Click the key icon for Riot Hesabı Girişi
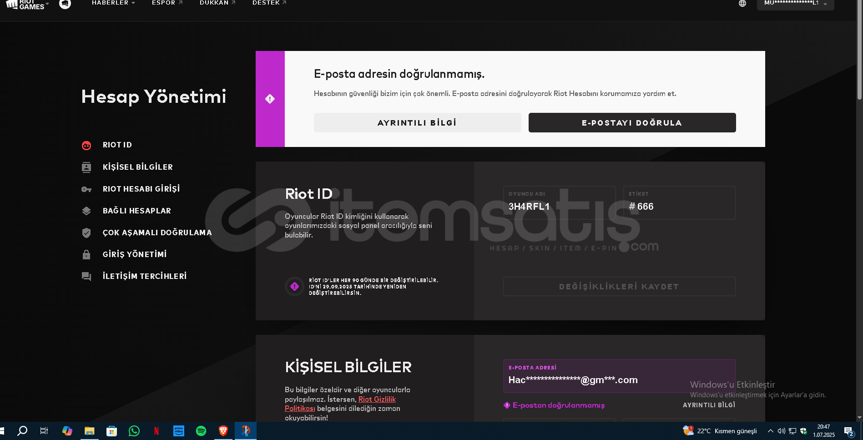The width and height of the screenshot is (863, 440). [x=86, y=189]
